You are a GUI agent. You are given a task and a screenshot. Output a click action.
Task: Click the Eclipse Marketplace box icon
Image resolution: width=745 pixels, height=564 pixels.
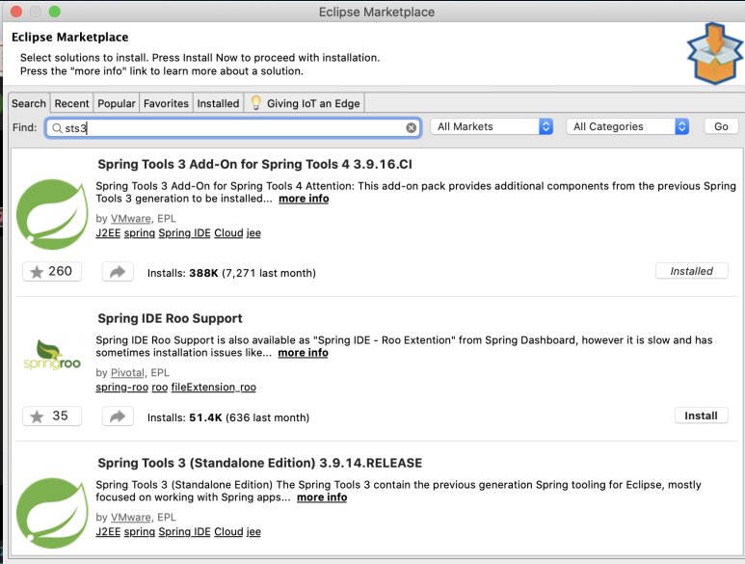(714, 53)
